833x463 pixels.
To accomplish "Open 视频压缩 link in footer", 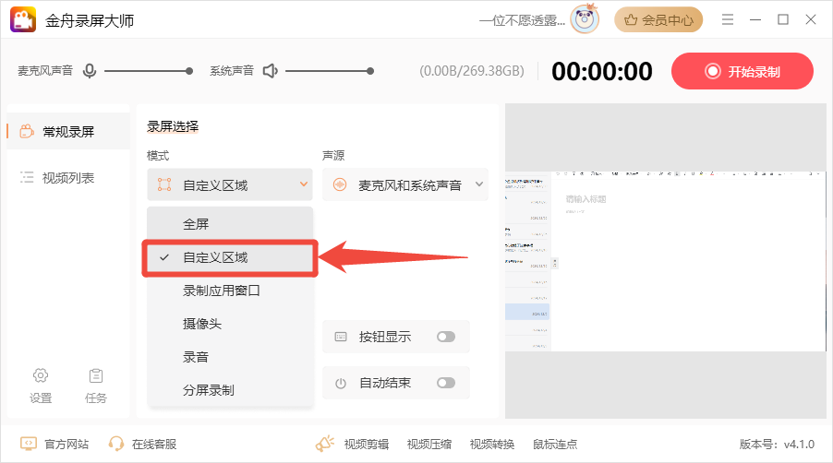I will coord(429,444).
